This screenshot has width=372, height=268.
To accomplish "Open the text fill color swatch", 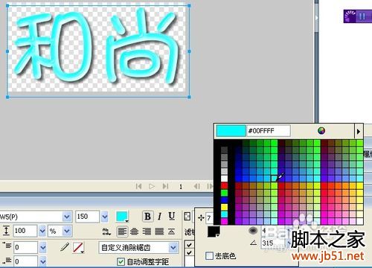I will 122,217.
